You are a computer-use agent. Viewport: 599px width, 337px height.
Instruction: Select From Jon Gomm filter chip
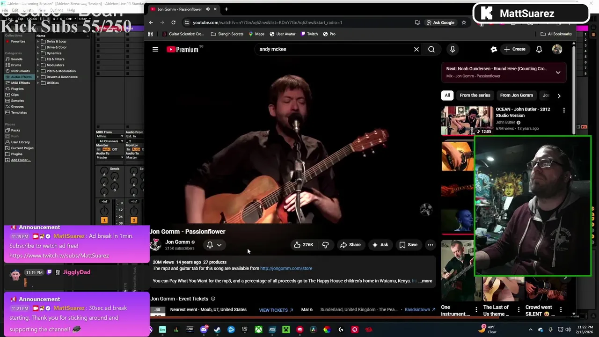tap(517, 95)
